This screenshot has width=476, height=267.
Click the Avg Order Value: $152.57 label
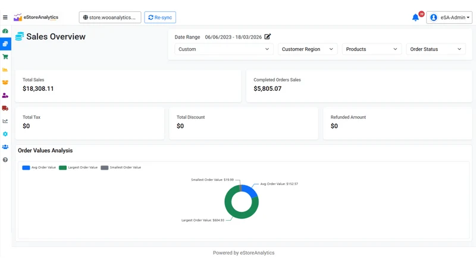(279, 184)
